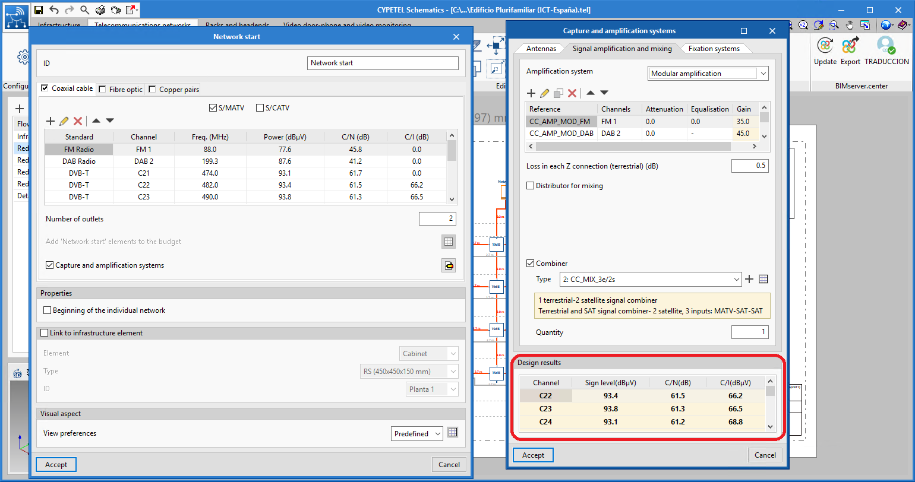The height and width of the screenshot is (482, 915).
Task: Move the selected channel down in Network start
Action: click(x=110, y=120)
